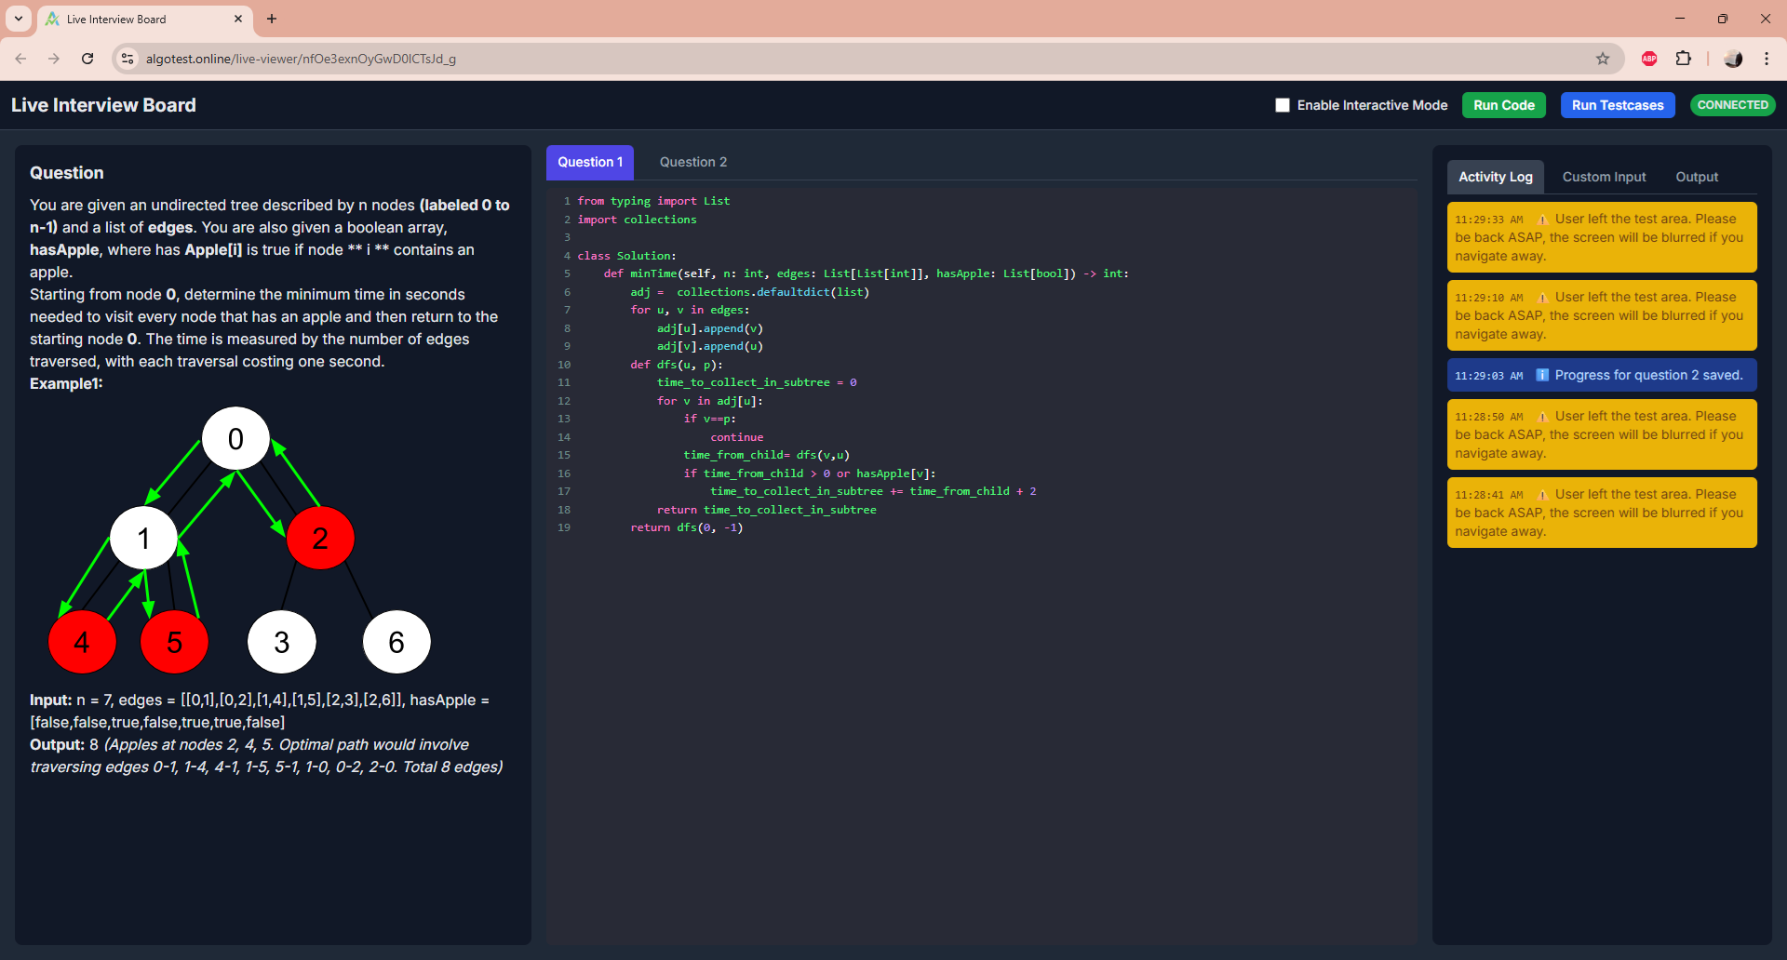The width and height of the screenshot is (1787, 960).
Task: View site information icon in the address bar
Action: tap(127, 58)
